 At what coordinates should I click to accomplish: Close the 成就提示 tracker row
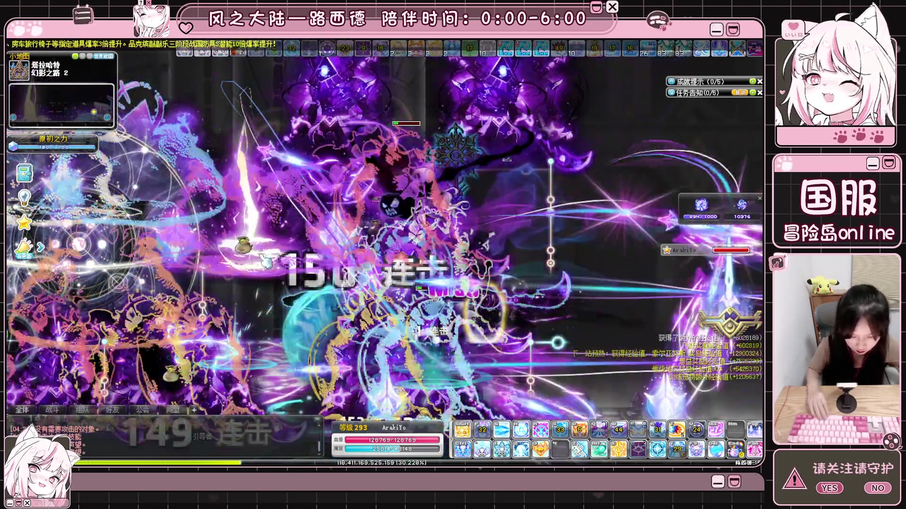[x=760, y=82]
